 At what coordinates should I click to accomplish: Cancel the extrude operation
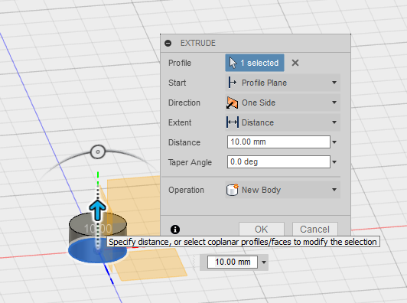315,229
